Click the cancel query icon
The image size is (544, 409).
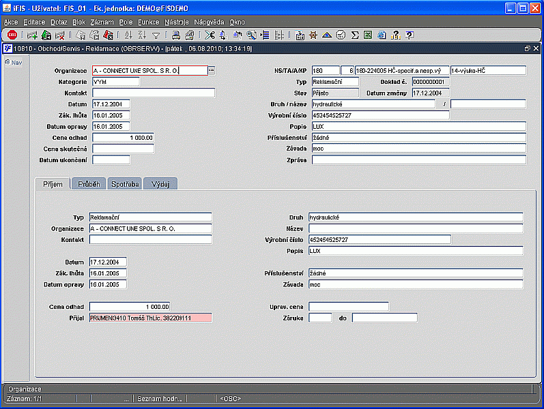click(109, 35)
